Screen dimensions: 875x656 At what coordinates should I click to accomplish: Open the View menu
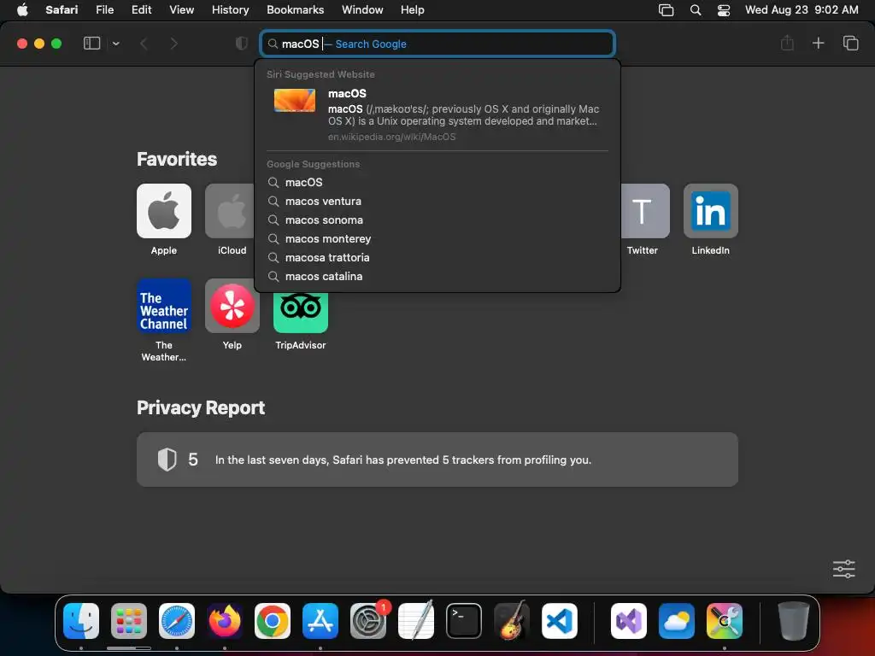181,9
